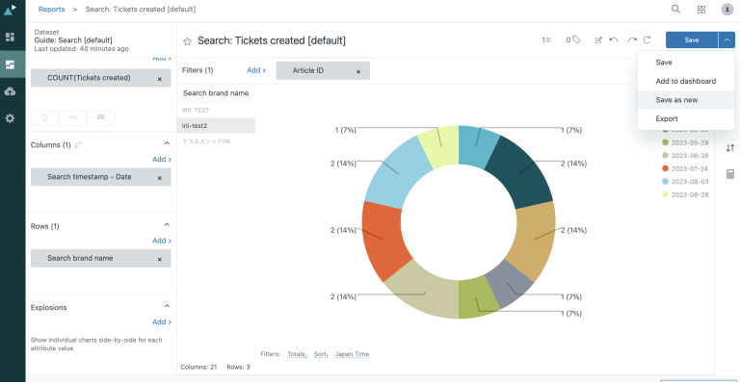Remove COUNT(Tickets created) metric
The image size is (740, 382).
pyautogui.click(x=160, y=79)
